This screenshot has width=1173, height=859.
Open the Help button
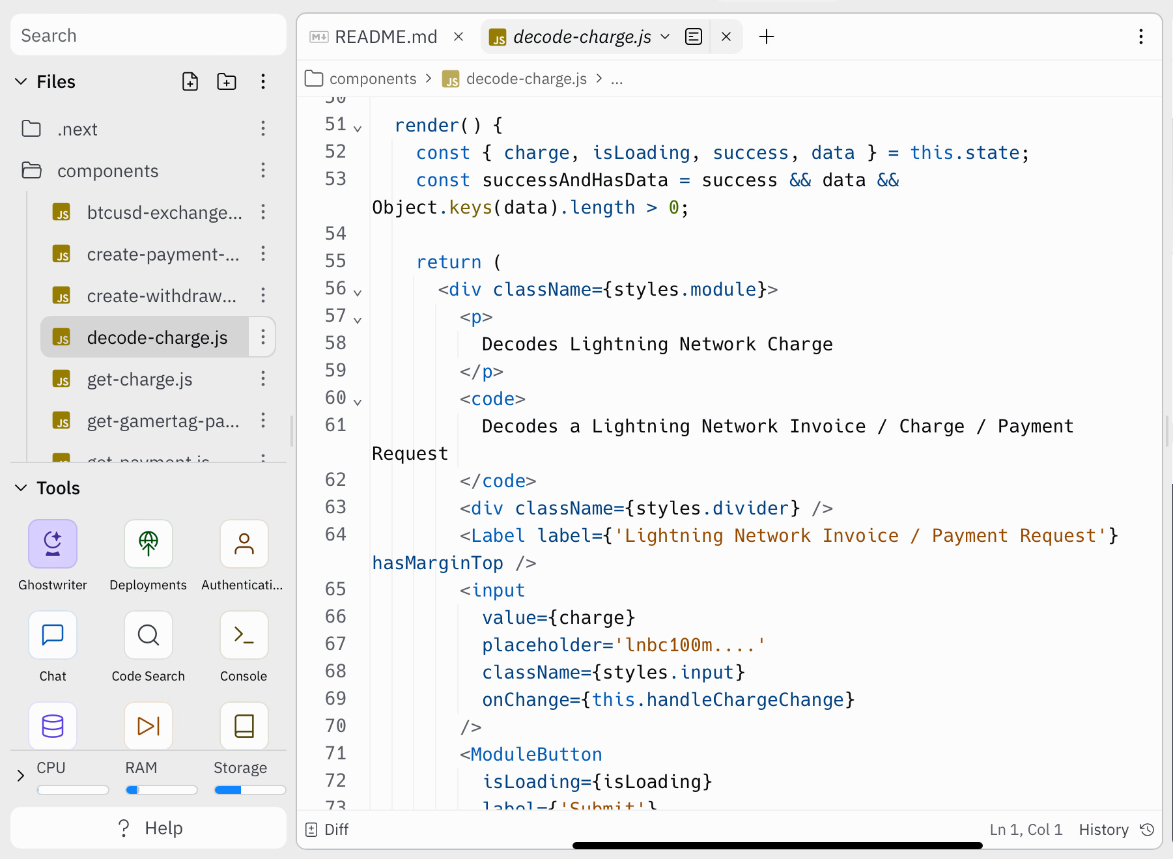point(148,828)
